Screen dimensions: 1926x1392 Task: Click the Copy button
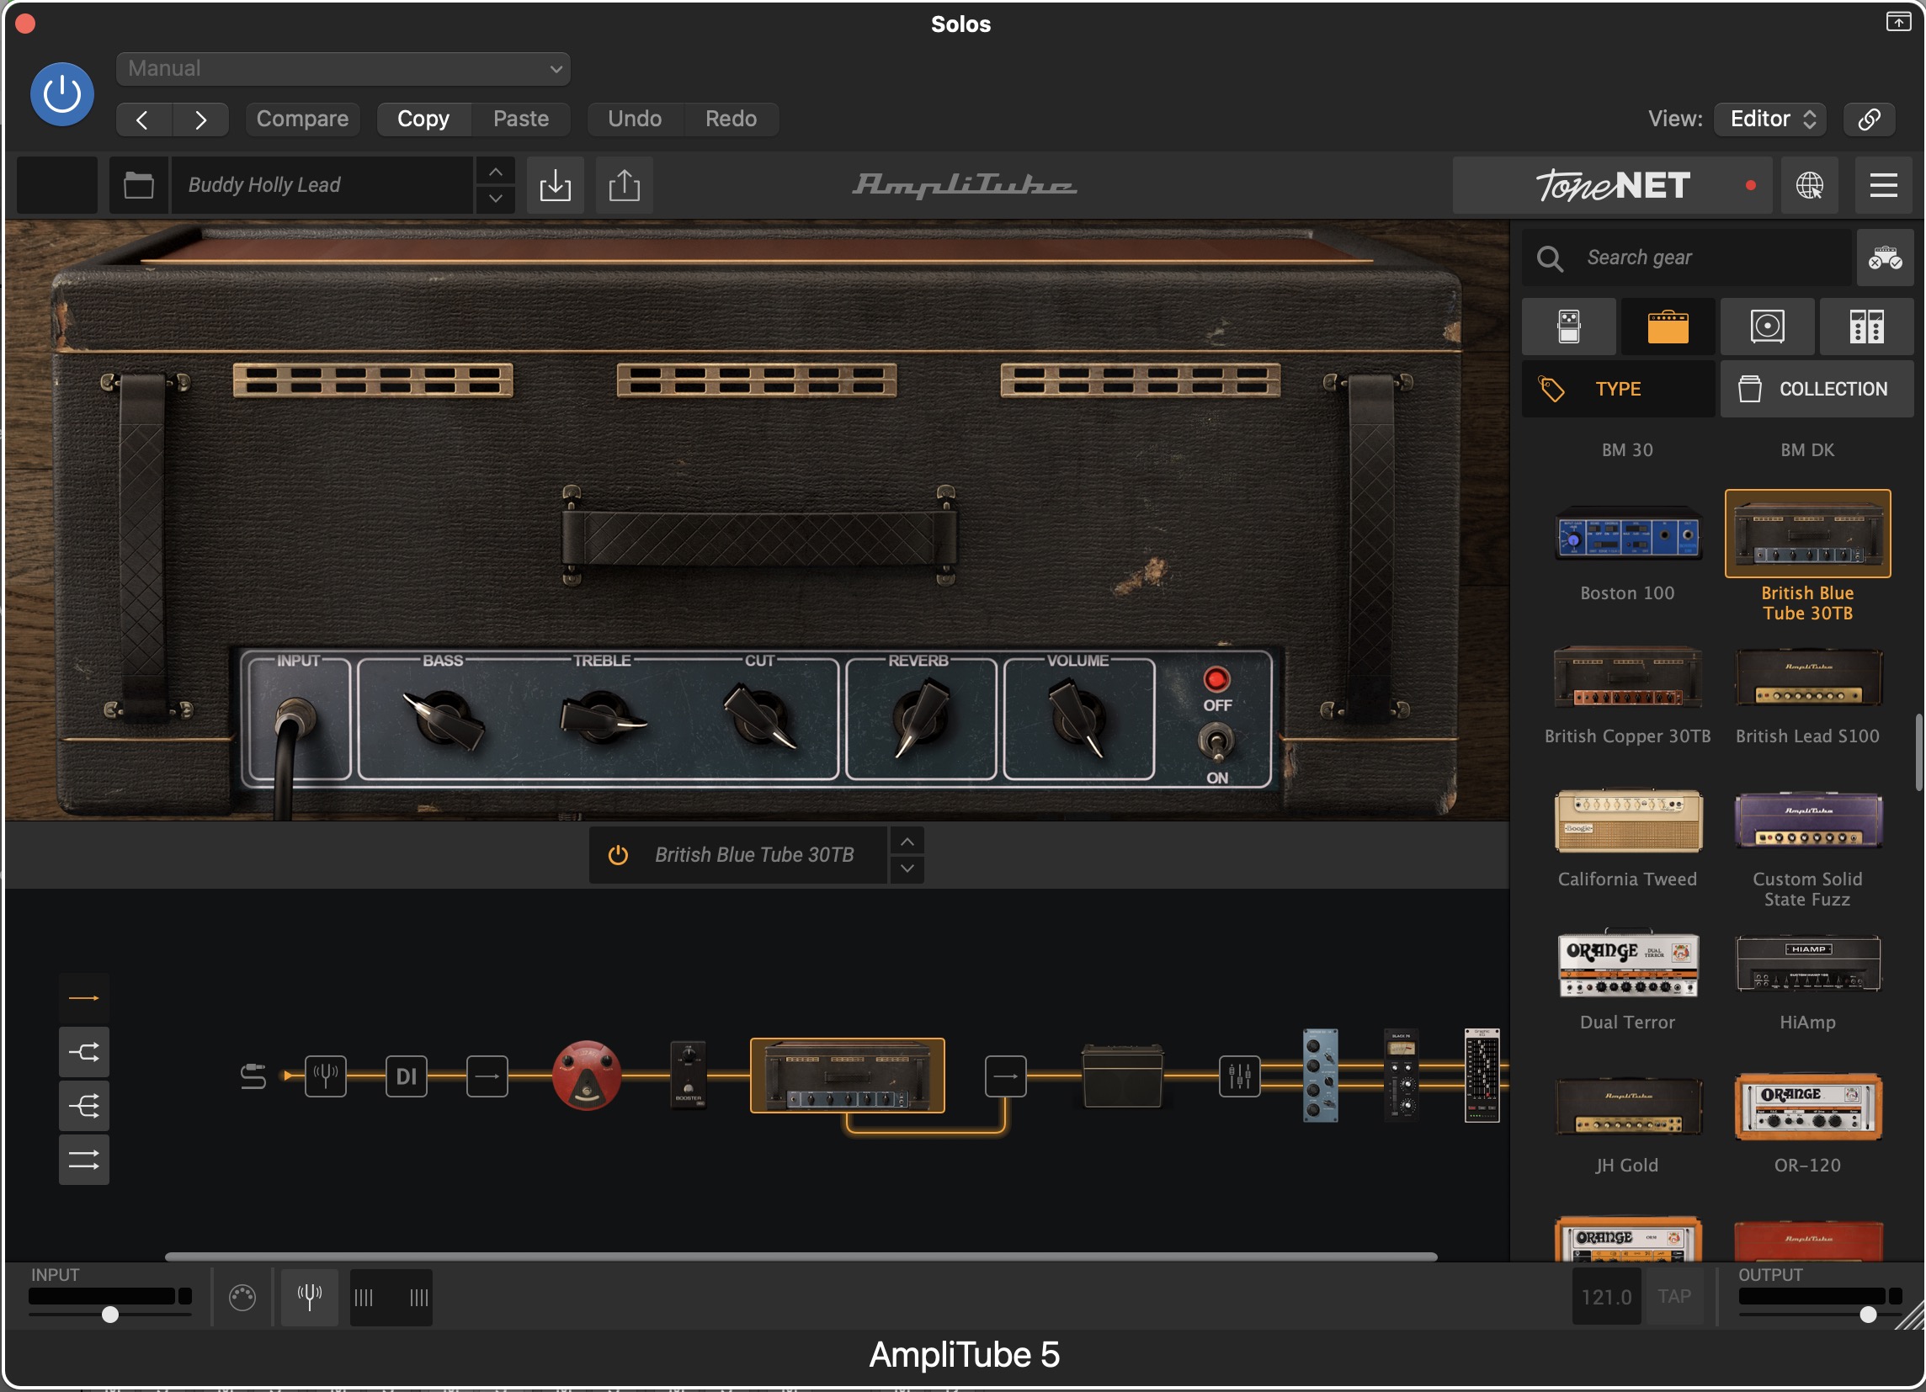[x=423, y=119]
